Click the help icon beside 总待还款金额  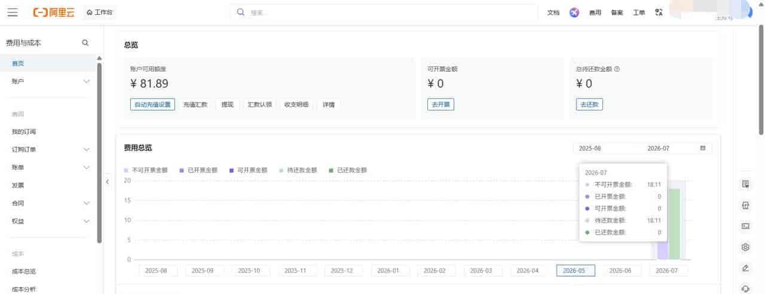click(617, 69)
